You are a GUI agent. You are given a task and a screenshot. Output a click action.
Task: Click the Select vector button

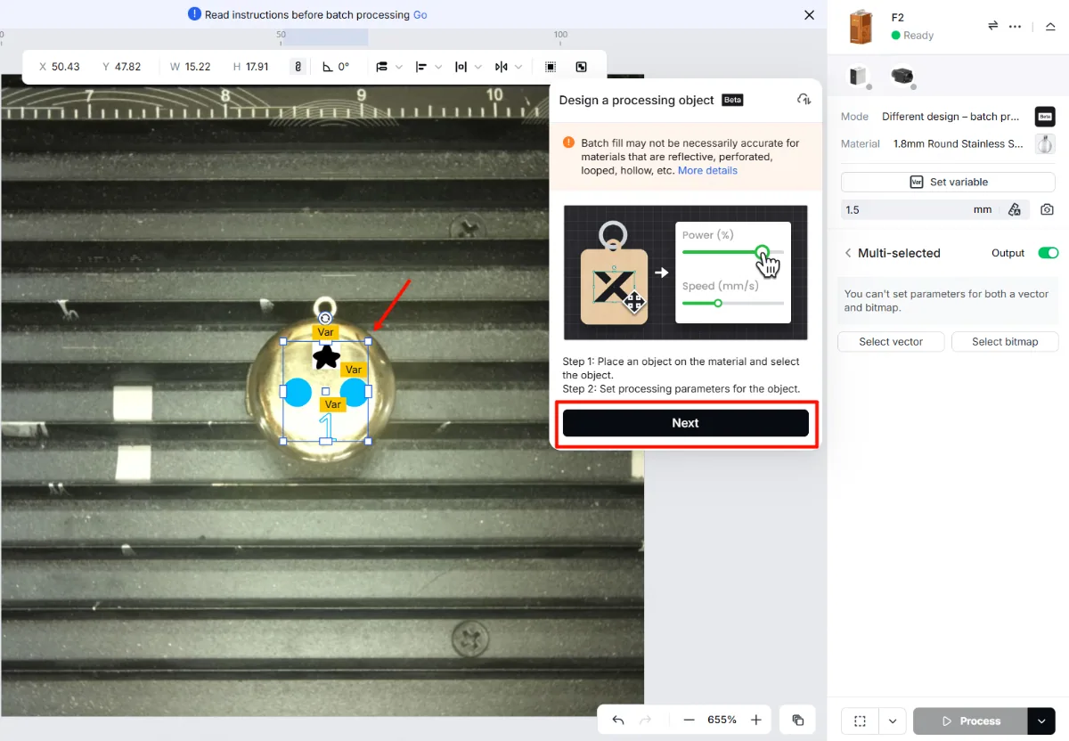[x=891, y=342]
